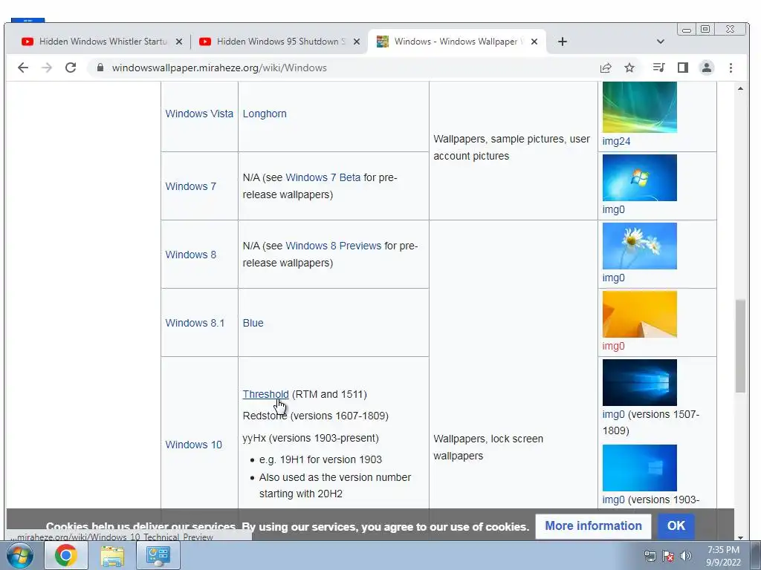The width and height of the screenshot is (761, 570).
Task: Open the Windows Vista link
Action: (199, 114)
